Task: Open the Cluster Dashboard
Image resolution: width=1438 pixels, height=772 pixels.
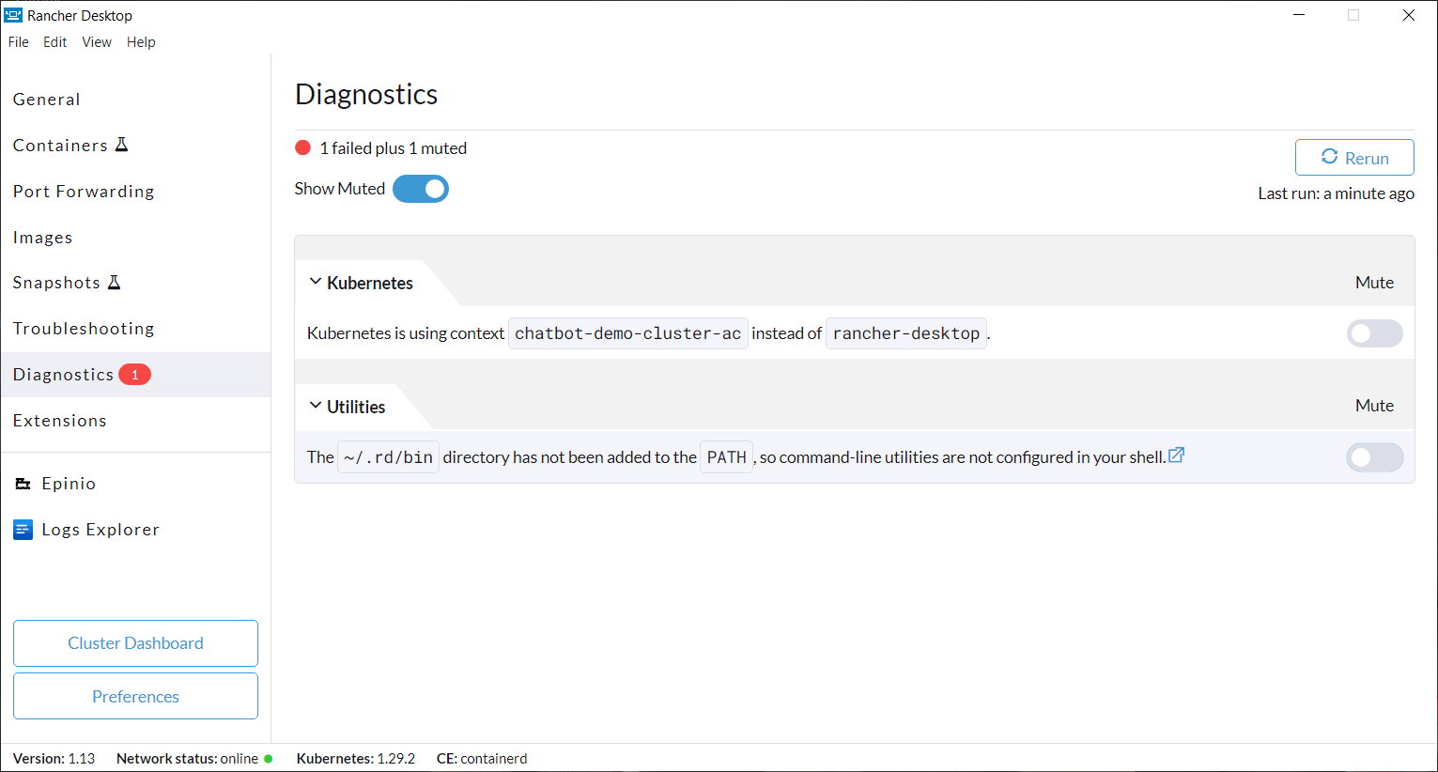Action: pyautogui.click(x=135, y=643)
